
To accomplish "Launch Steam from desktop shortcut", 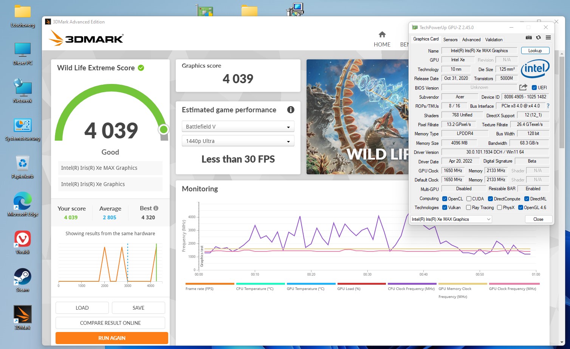I will pos(23,280).
